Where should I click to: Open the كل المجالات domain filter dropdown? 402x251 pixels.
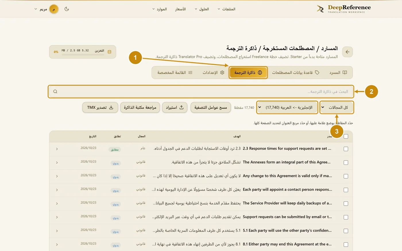point(337,107)
